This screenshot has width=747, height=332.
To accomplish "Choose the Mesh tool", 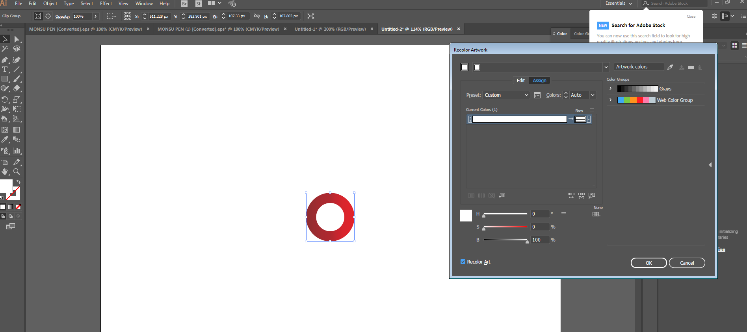I will point(5,130).
